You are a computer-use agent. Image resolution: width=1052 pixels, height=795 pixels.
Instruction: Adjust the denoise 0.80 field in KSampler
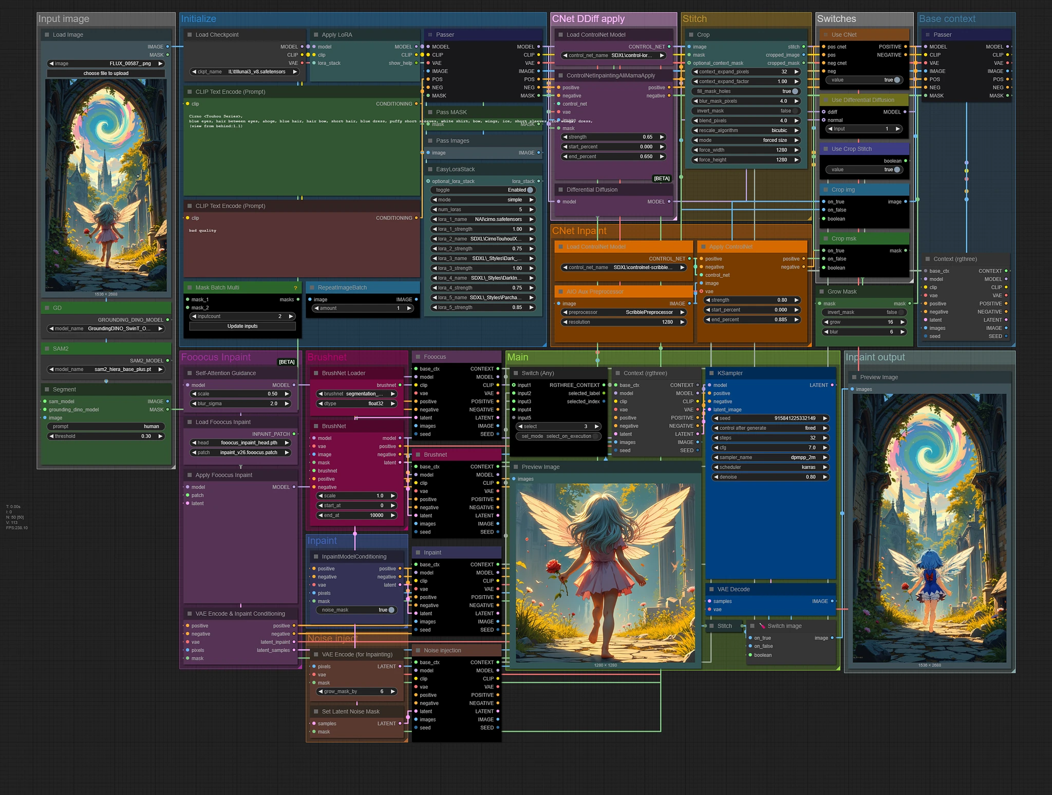771,477
